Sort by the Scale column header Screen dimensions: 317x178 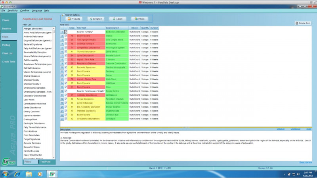point(72,28)
